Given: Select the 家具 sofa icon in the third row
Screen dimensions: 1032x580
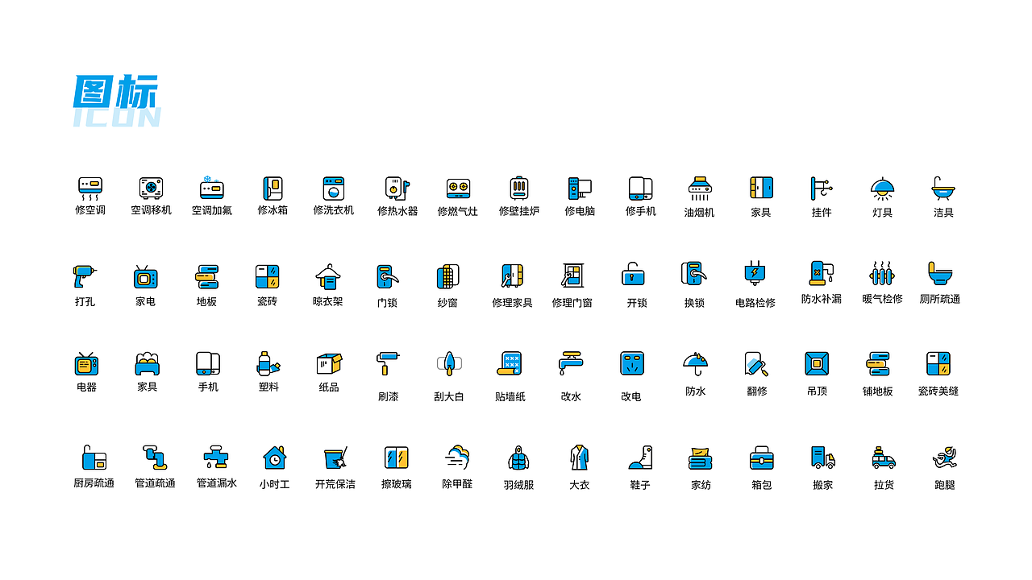Looking at the screenshot, I should tap(148, 364).
